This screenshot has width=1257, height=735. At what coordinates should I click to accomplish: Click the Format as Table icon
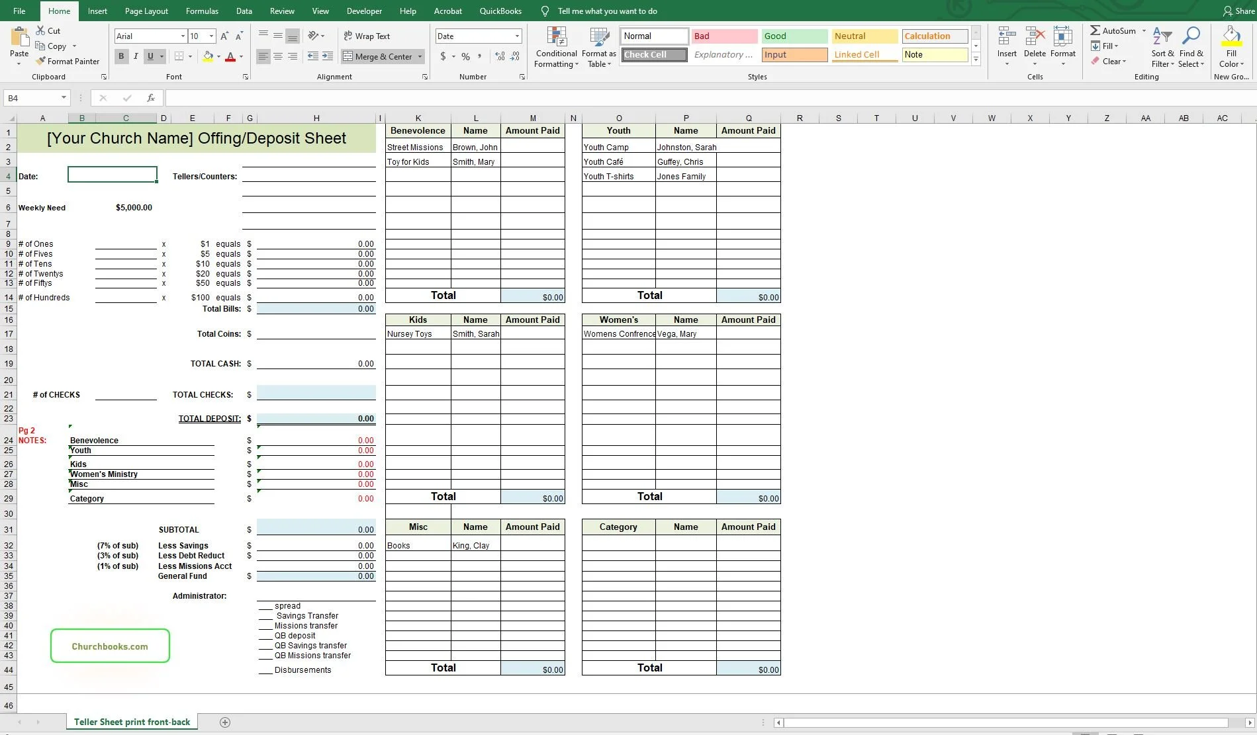point(598,37)
